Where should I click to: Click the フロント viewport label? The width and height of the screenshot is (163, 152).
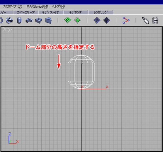pyautogui.click(x=7, y=30)
